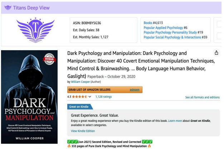Click the red Bonus badge on the cover
The image size is (224, 149).
pos(49,59)
